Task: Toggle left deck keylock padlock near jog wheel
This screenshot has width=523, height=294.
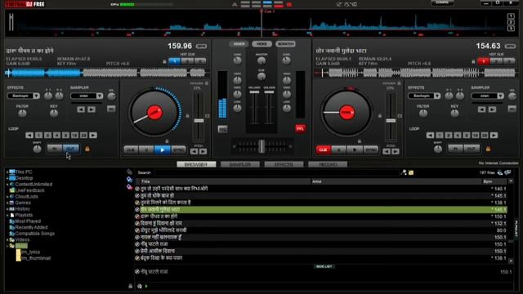Action: 187,116
